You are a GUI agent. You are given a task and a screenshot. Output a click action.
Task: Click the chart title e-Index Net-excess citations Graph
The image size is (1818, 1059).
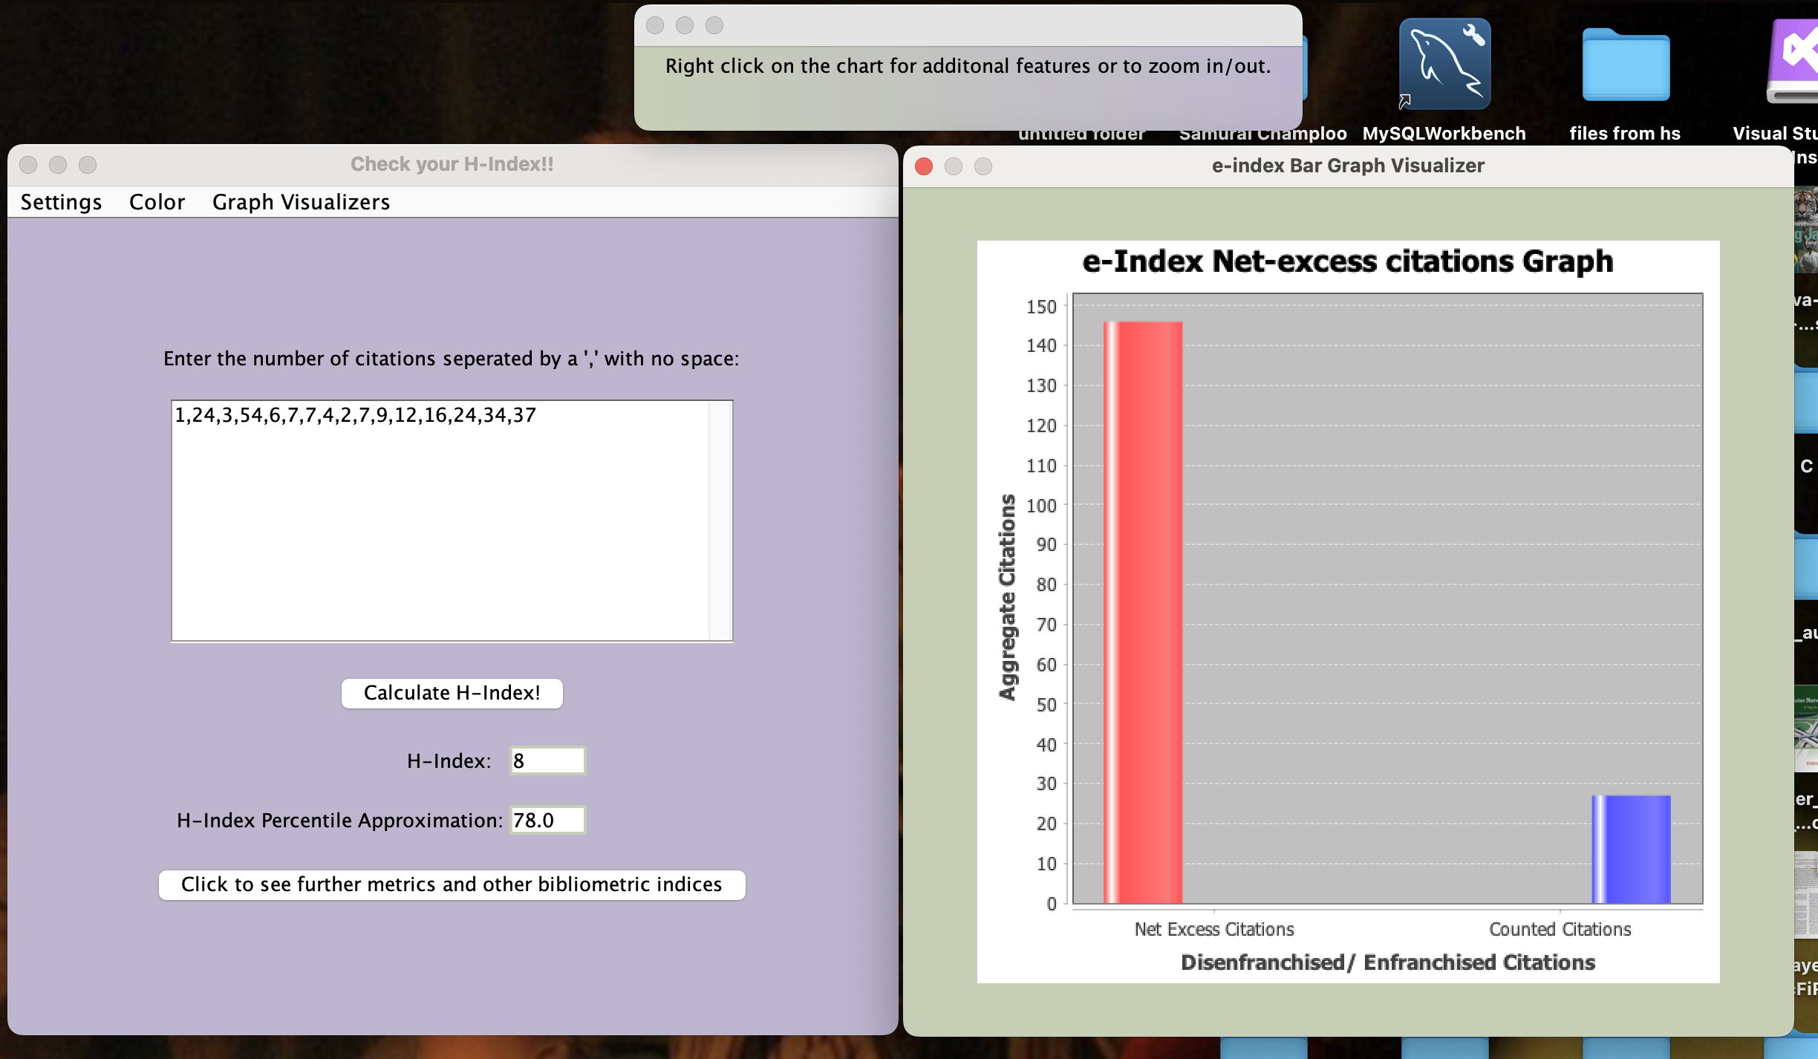point(1347,261)
